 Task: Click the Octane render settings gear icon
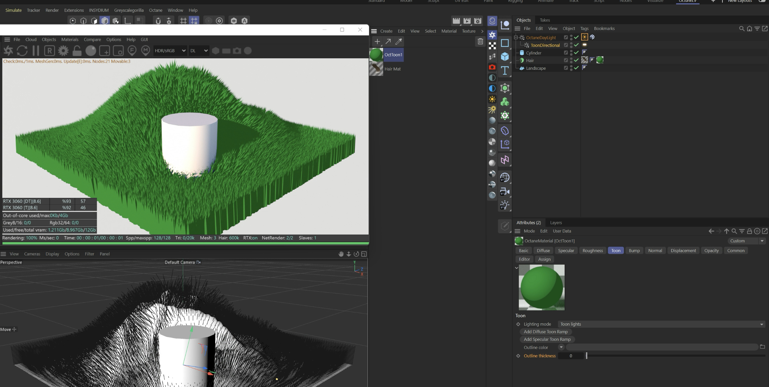pyautogui.click(x=63, y=51)
